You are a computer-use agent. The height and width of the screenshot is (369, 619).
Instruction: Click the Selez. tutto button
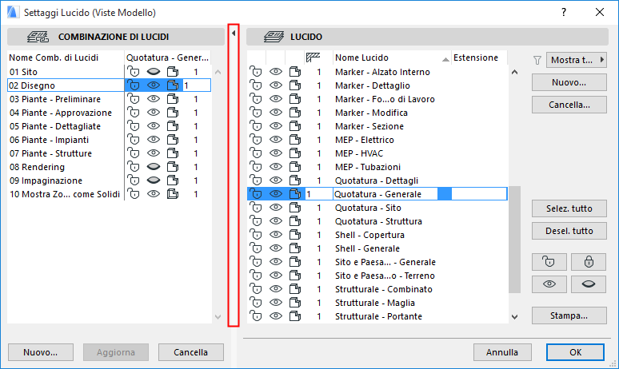(x=569, y=208)
